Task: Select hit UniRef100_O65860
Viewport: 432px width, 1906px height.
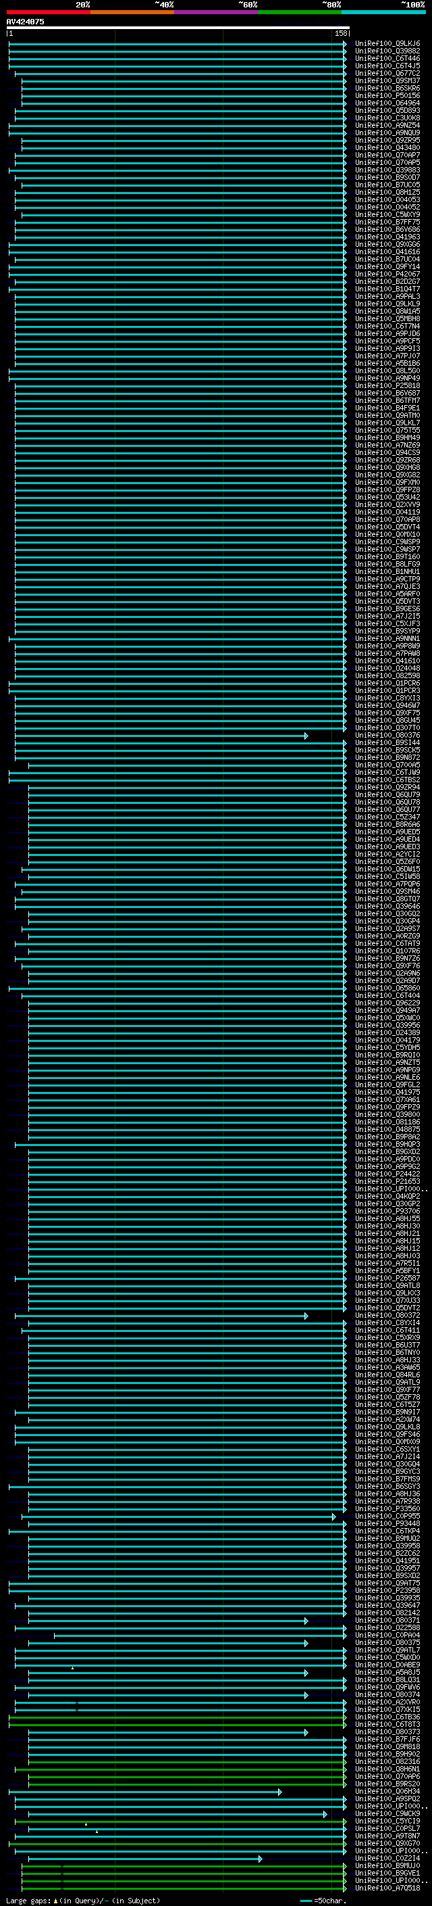Action: pos(387,988)
